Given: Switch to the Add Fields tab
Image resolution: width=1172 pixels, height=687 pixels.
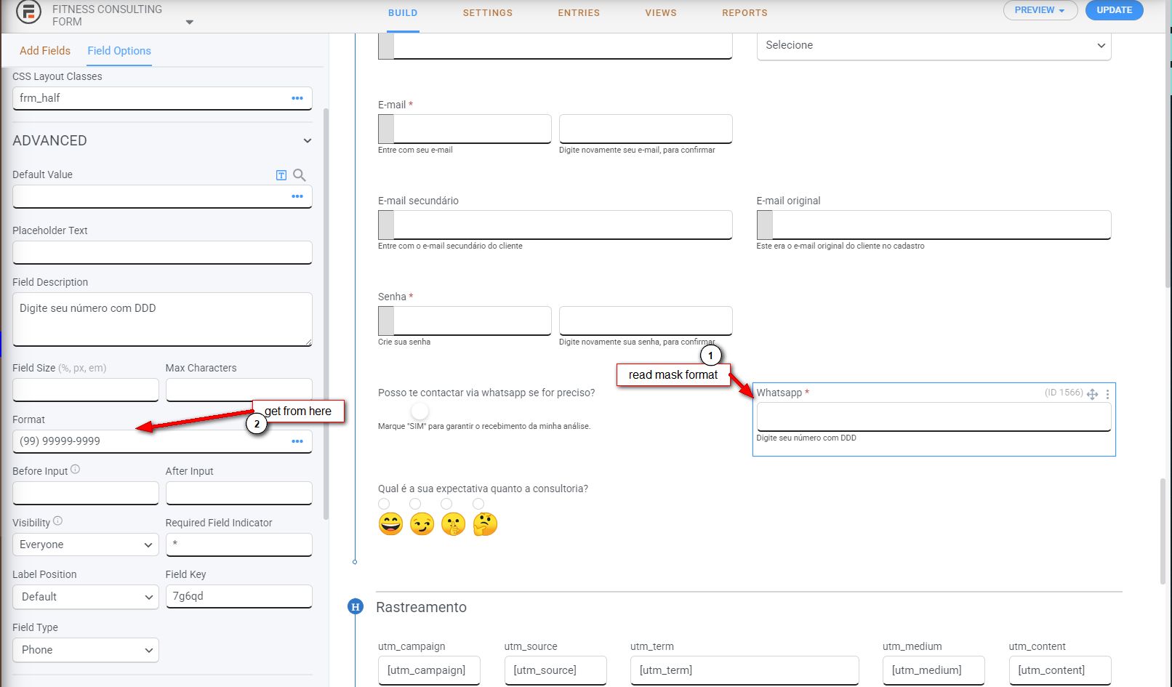Looking at the screenshot, I should 45,51.
